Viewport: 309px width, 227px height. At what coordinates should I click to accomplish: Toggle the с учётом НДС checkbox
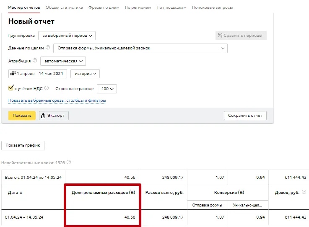coord(11,88)
